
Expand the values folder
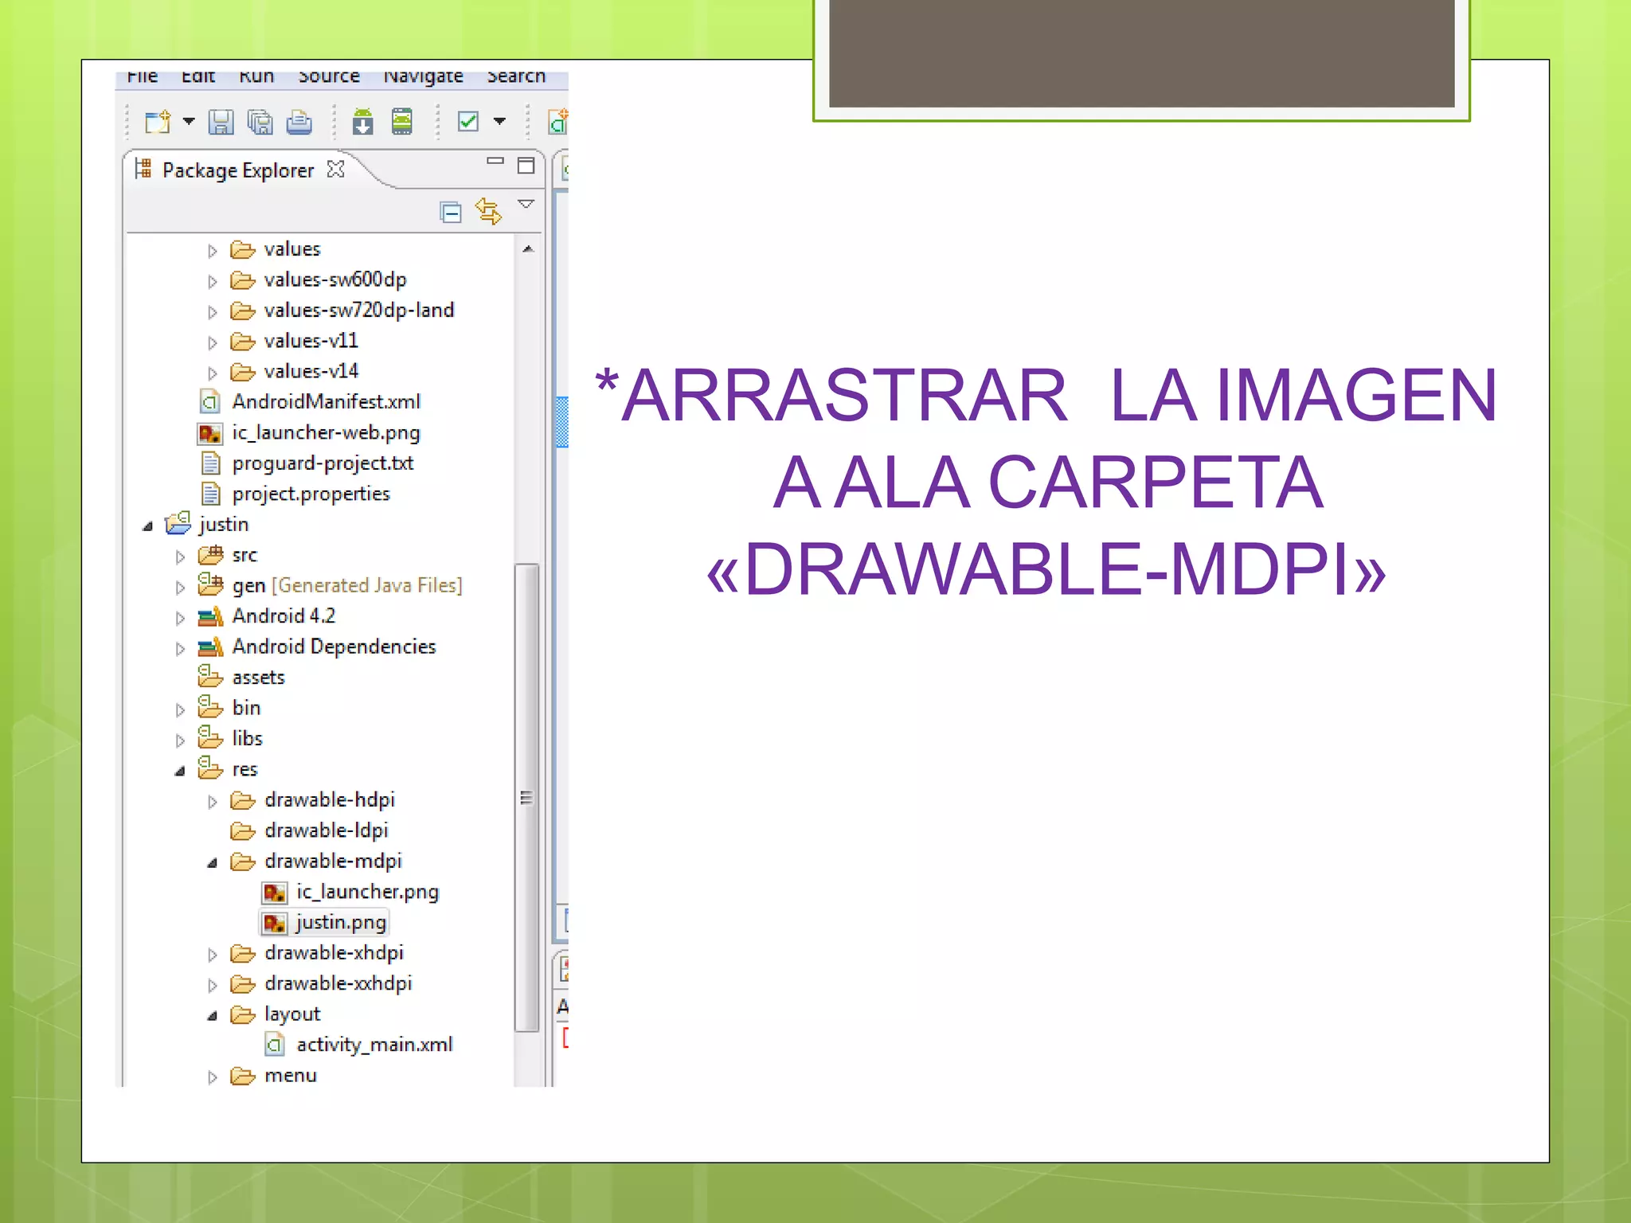coord(212,251)
